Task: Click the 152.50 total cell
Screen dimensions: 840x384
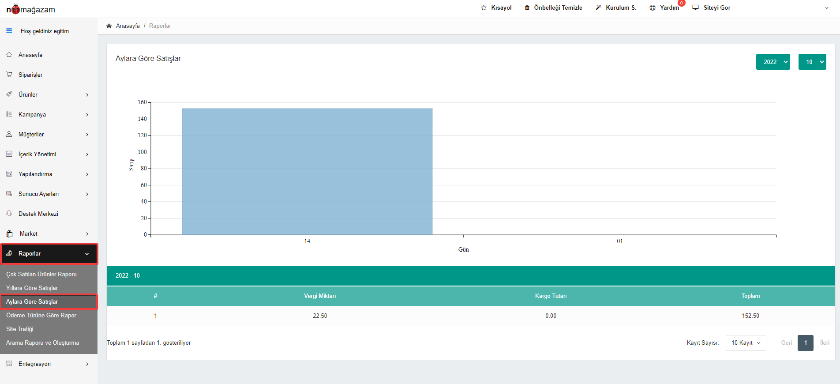Action: 750,316
